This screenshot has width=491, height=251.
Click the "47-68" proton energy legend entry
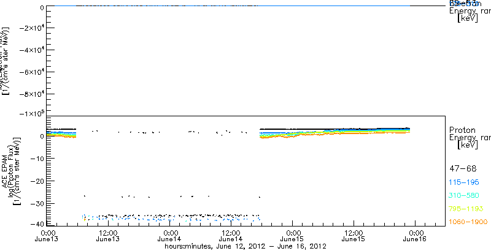pos(463,169)
